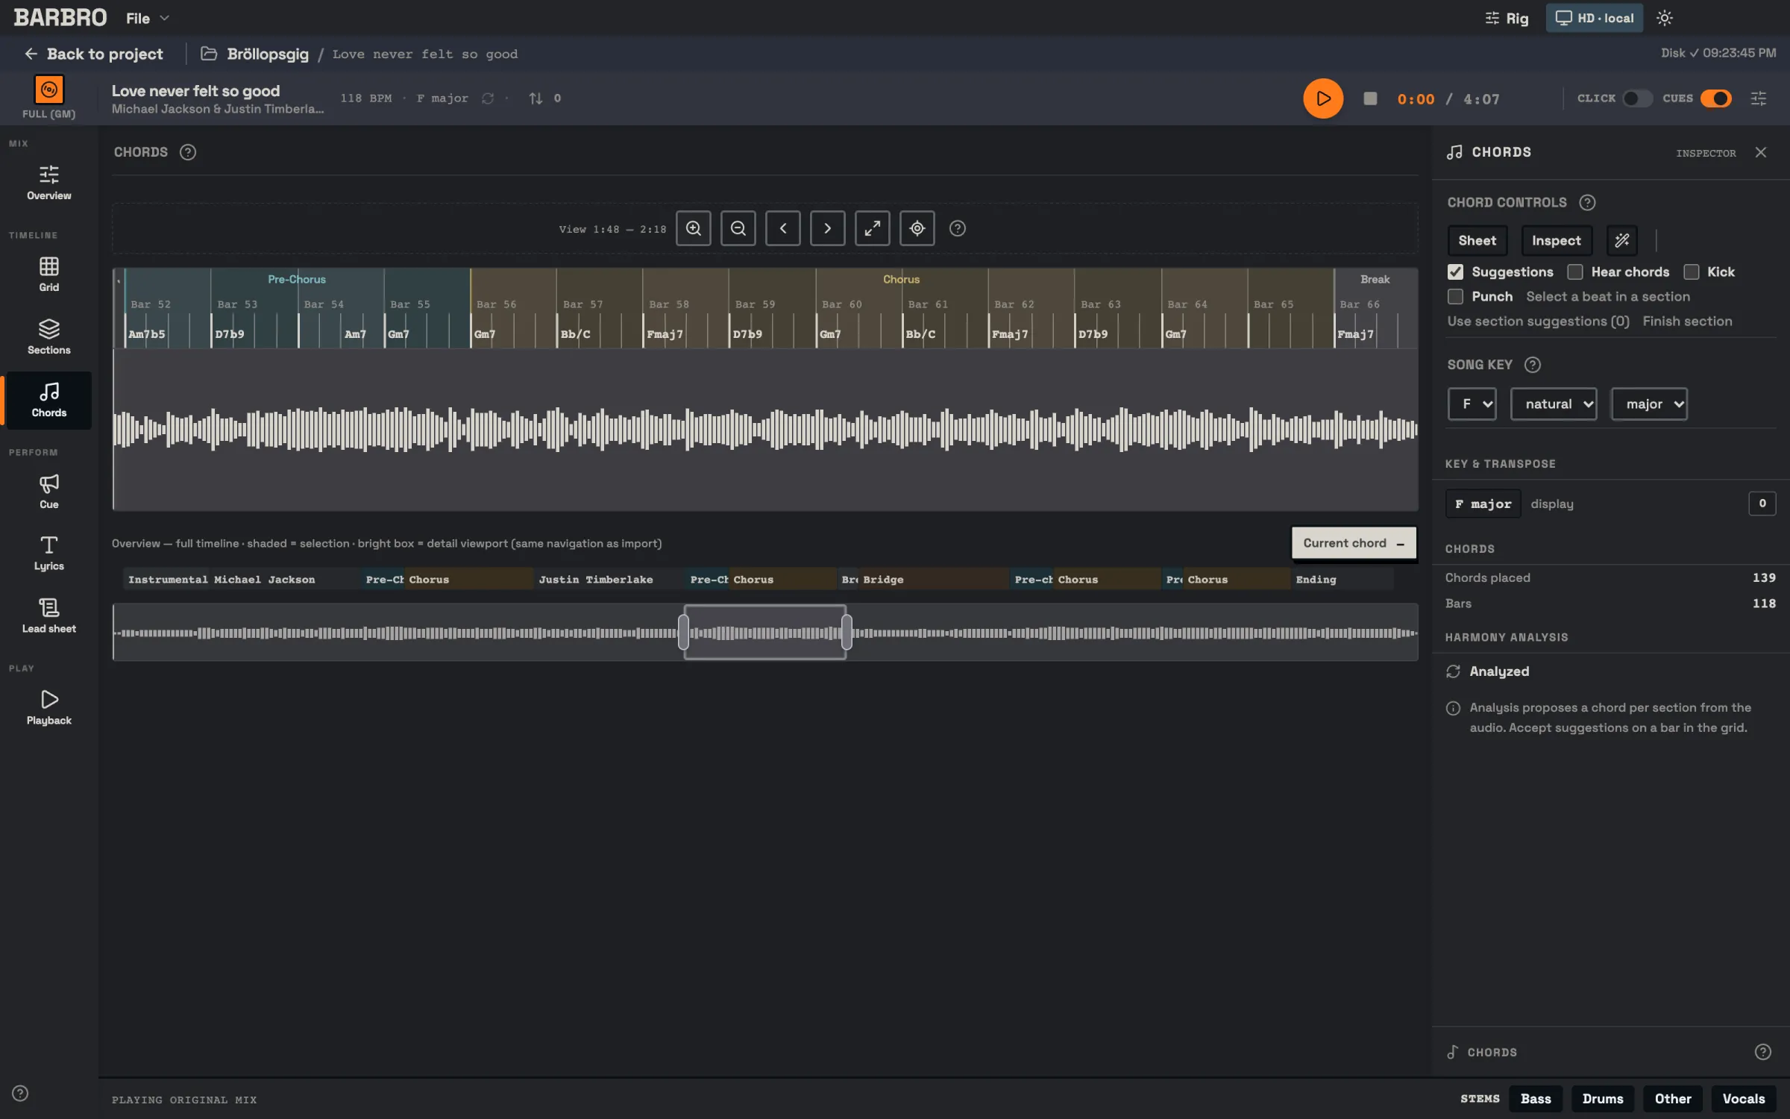Stop playback with the square stop button
This screenshot has width=1790, height=1119.
pyautogui.click(x=1370, y=98)
